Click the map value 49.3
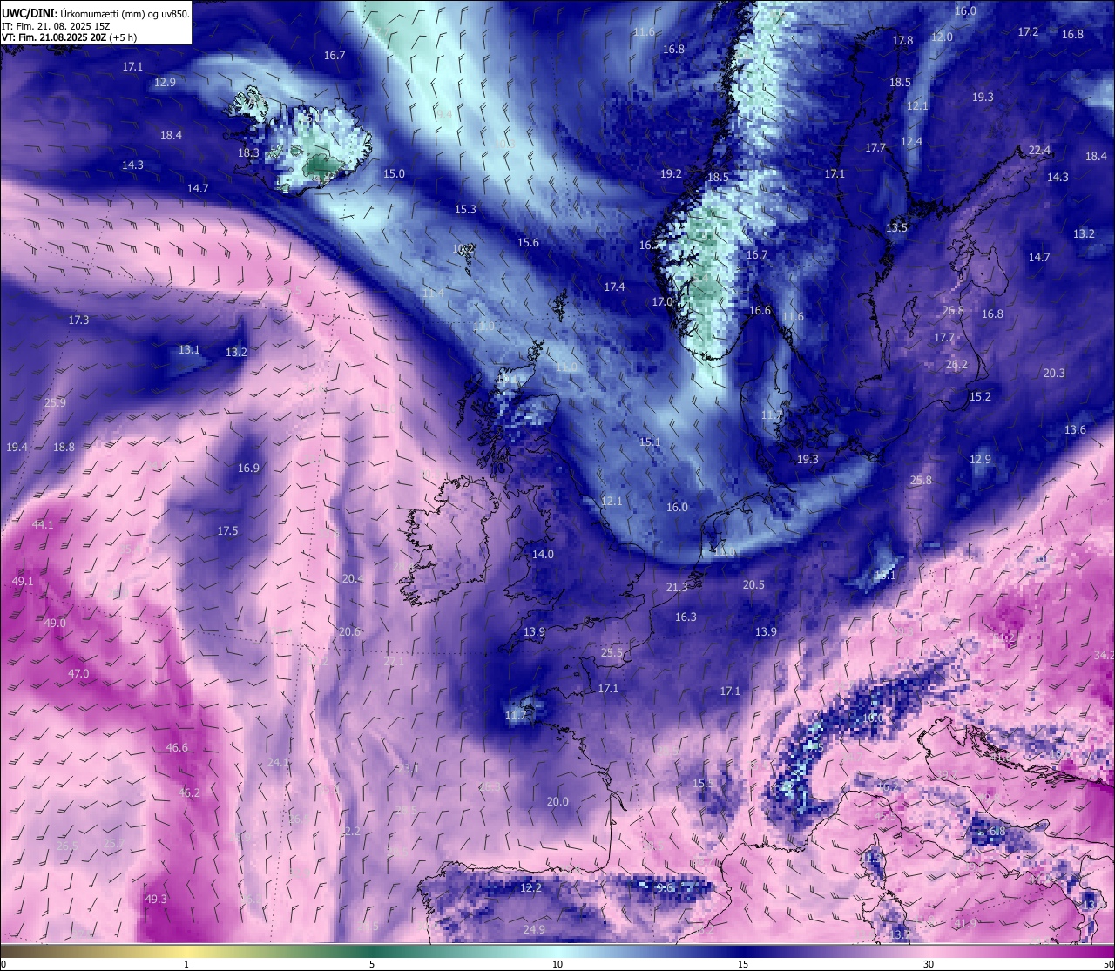The height and width of the screenshot is (971, 1115). (x=156, y=899)
